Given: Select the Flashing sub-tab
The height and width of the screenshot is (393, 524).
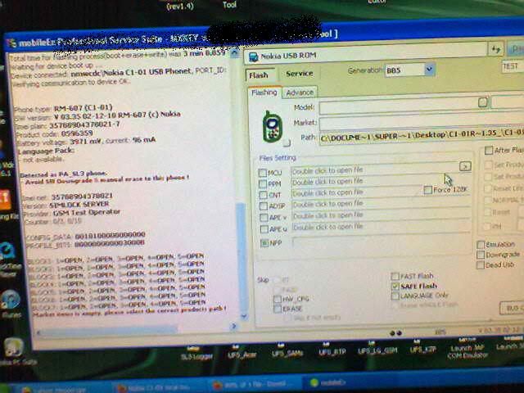Looking at the screenshot, I should 264,93.
